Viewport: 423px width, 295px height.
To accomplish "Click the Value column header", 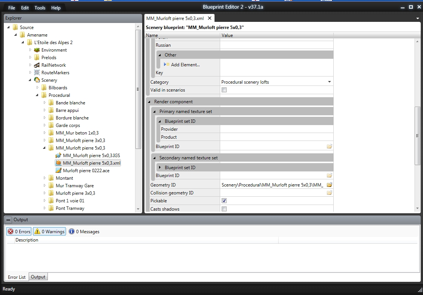I will pyautogui.click(x=277, y=35).
